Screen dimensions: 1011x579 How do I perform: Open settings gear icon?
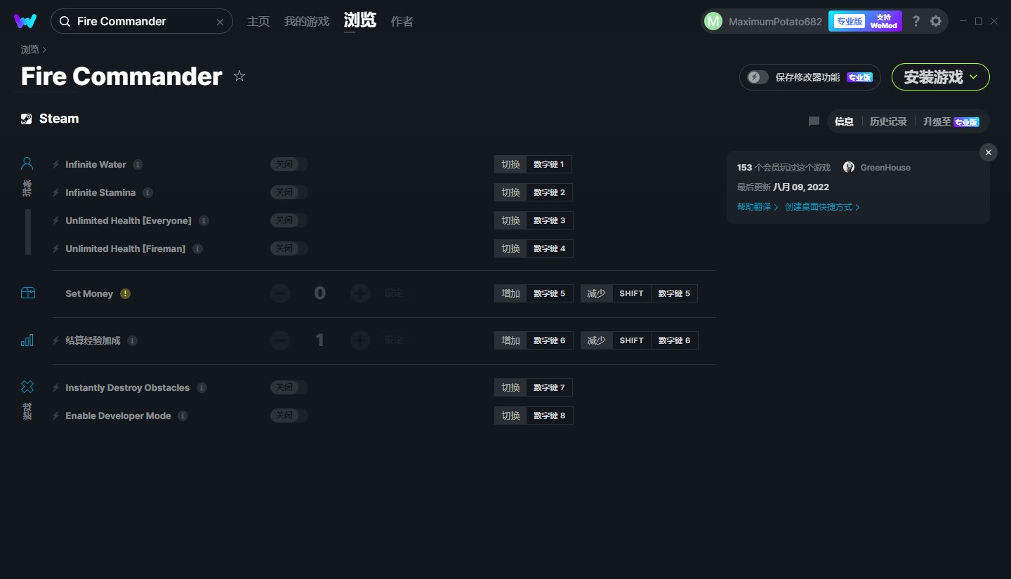click(x=936, y=21)
